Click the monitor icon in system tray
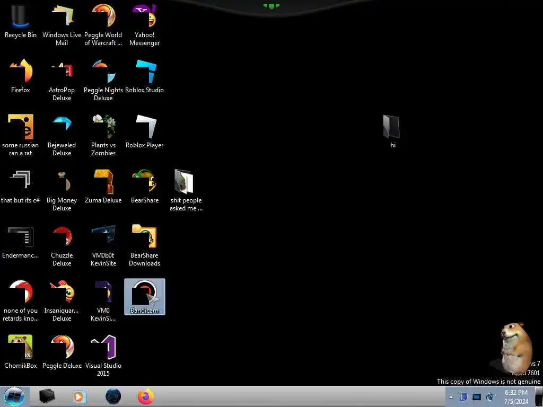Viewport: 543px width, 407px height. click(477, 397)
